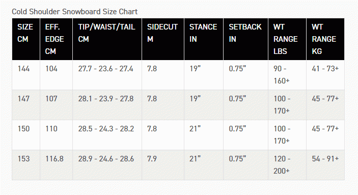Image resolution: width=358 pixels, height=195 pixels.
Task: Click the 27.7 - 23.6 - 27.4 cell
Action: 107,75
